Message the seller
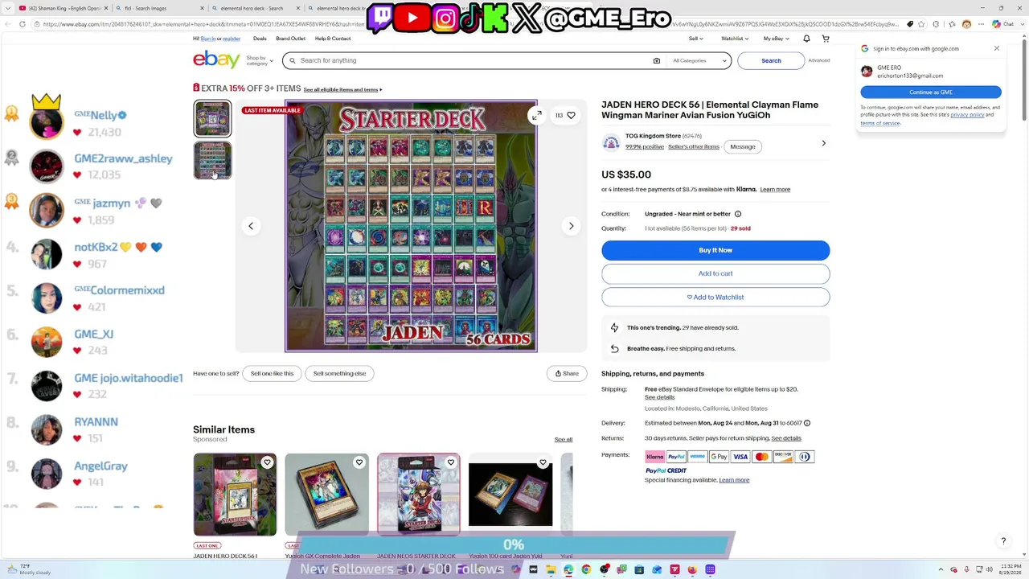1029x579 pixels. (743, 146)
